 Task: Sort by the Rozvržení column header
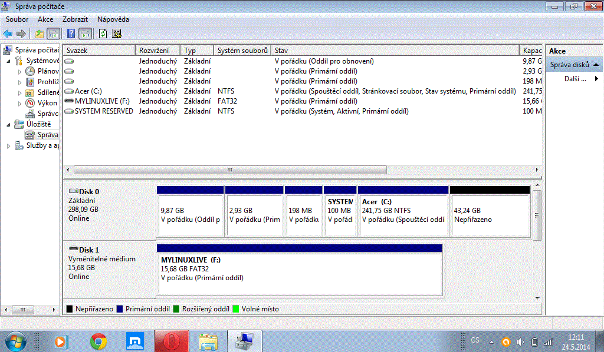[x=157, y=51]
